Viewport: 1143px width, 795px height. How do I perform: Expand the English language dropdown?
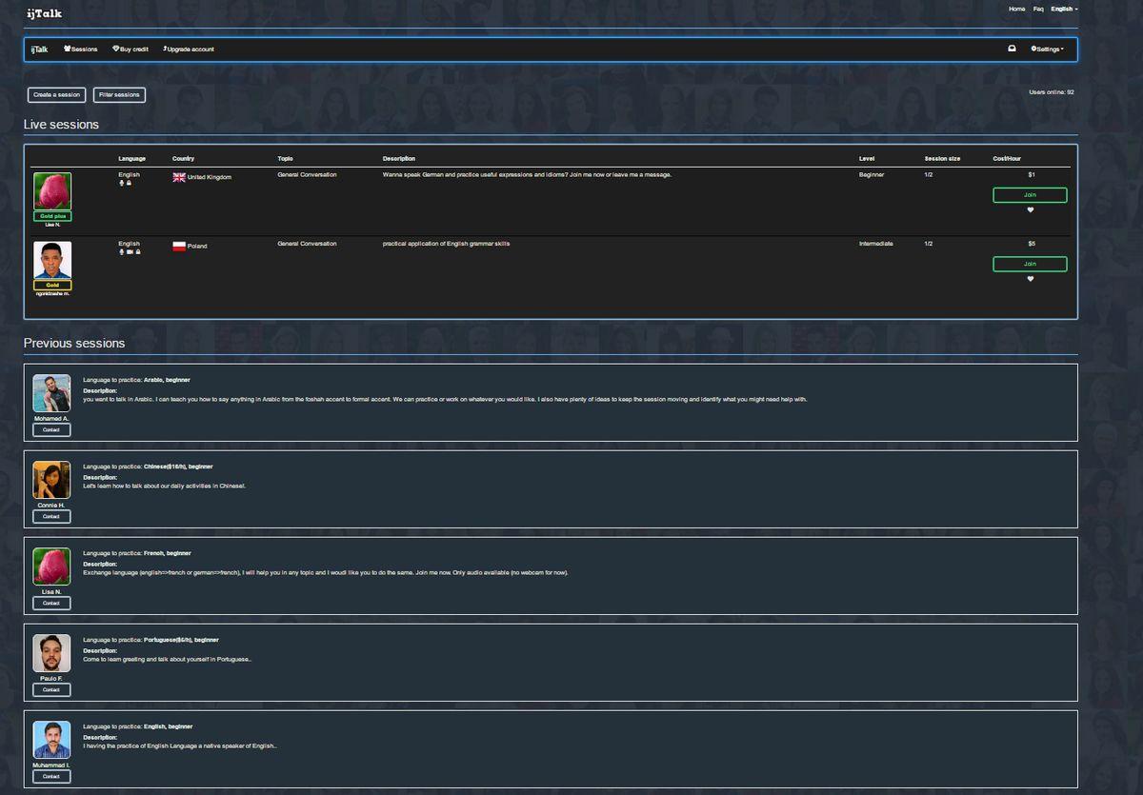point(1064,9)
